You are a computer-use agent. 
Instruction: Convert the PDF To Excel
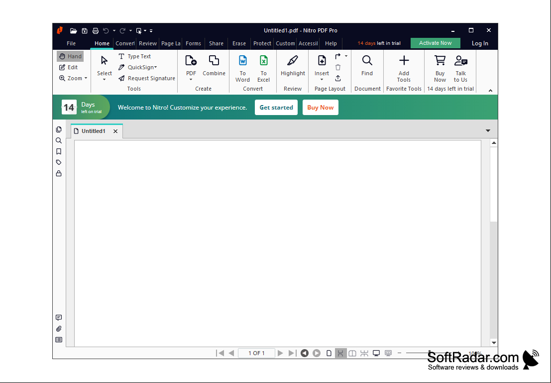tap(263, 69)
